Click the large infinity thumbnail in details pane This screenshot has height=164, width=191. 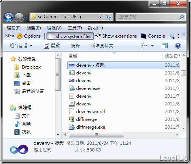[19, 149]
